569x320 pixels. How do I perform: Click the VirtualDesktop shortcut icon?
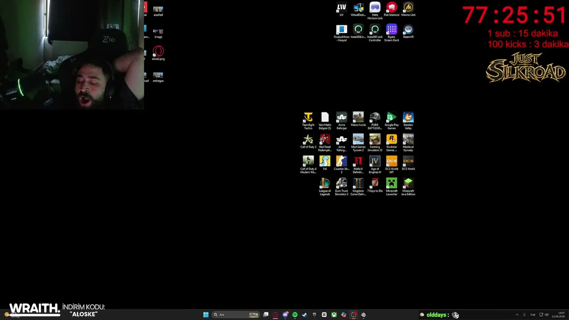click(x=358, y=9)
